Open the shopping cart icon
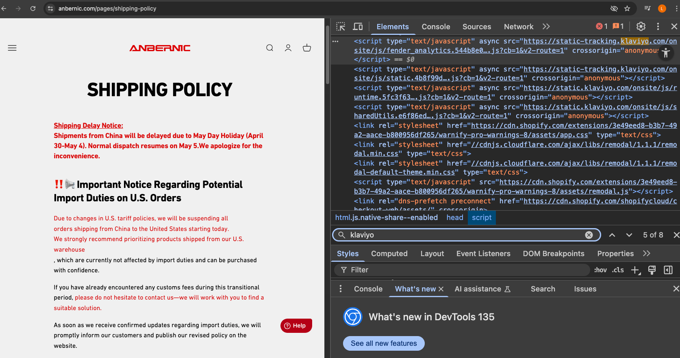The width and height of the screenshot is (680, 358). pos(307,48)
